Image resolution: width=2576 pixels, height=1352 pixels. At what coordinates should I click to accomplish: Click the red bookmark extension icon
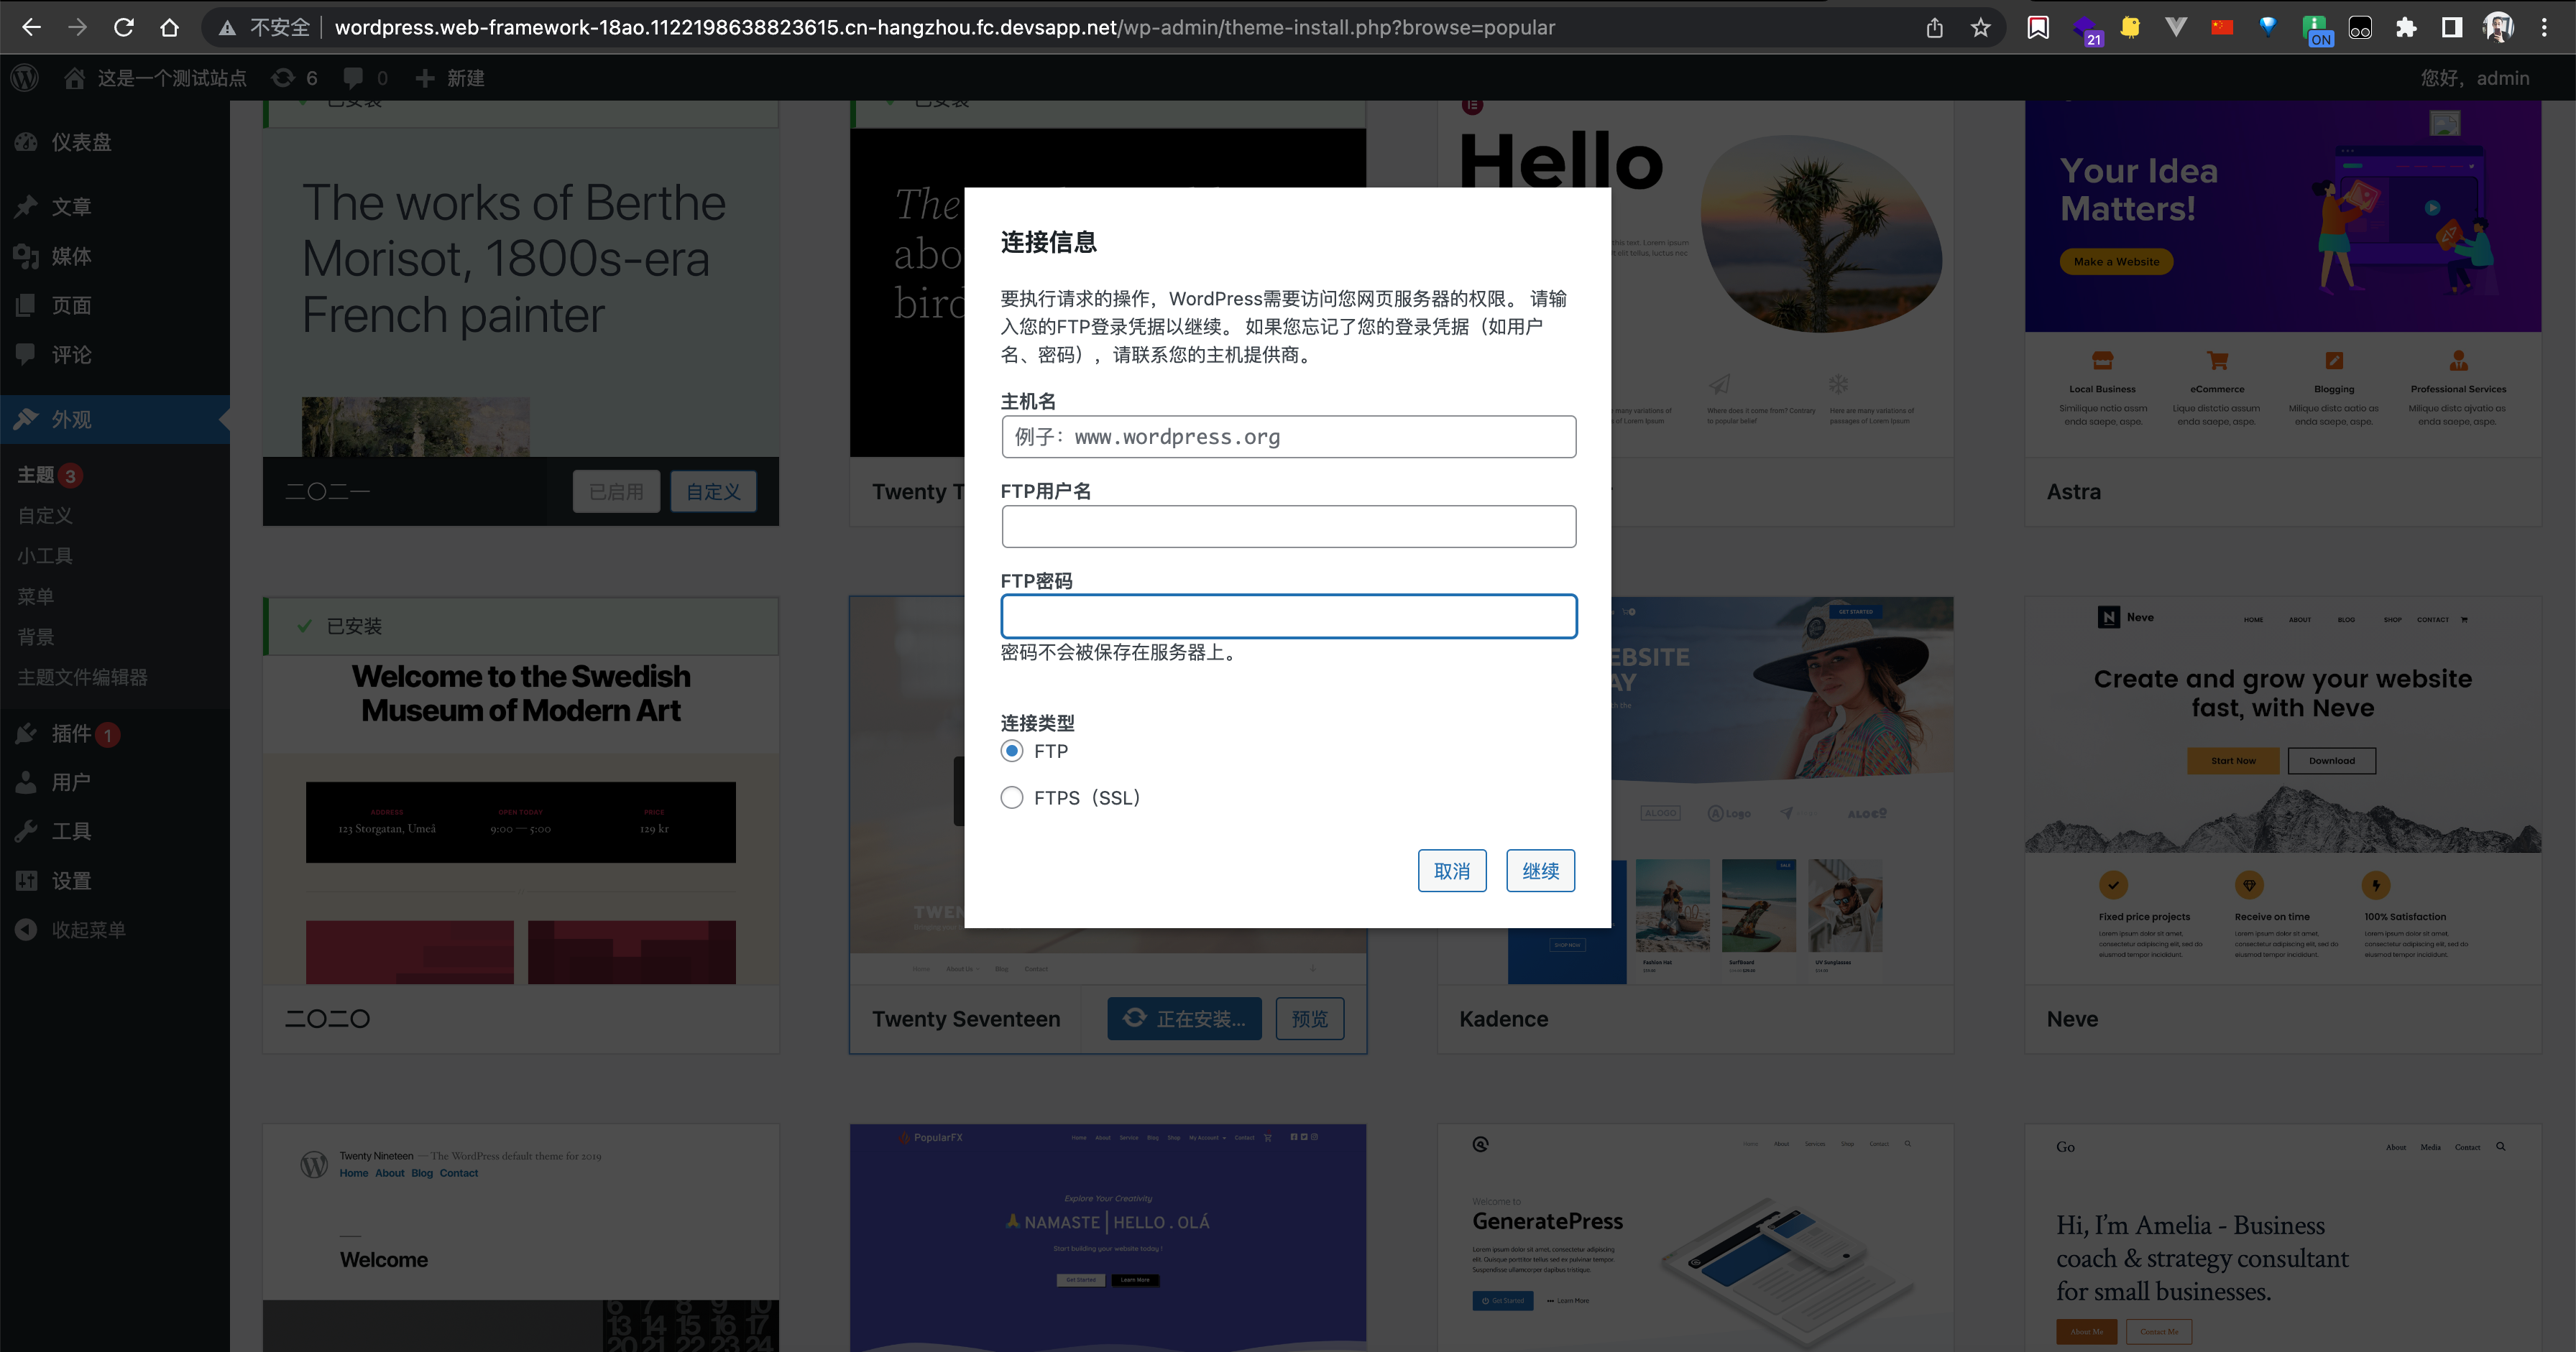(x=2038, y=27)
